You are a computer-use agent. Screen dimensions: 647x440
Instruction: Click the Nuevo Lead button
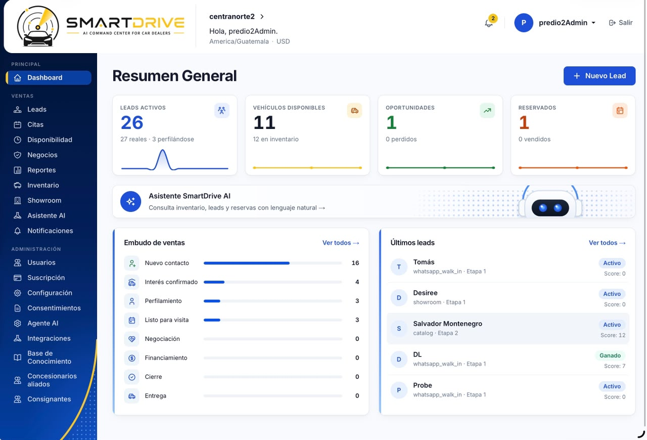tap(599, 76)
